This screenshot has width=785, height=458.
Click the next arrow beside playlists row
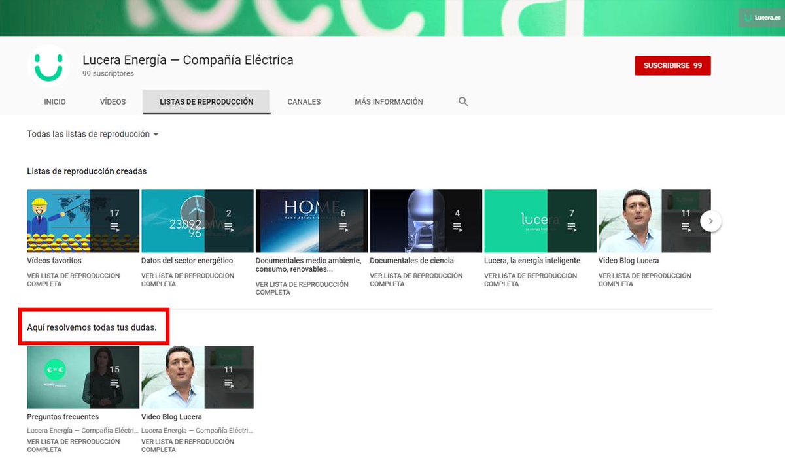click(x=710, y=221)
